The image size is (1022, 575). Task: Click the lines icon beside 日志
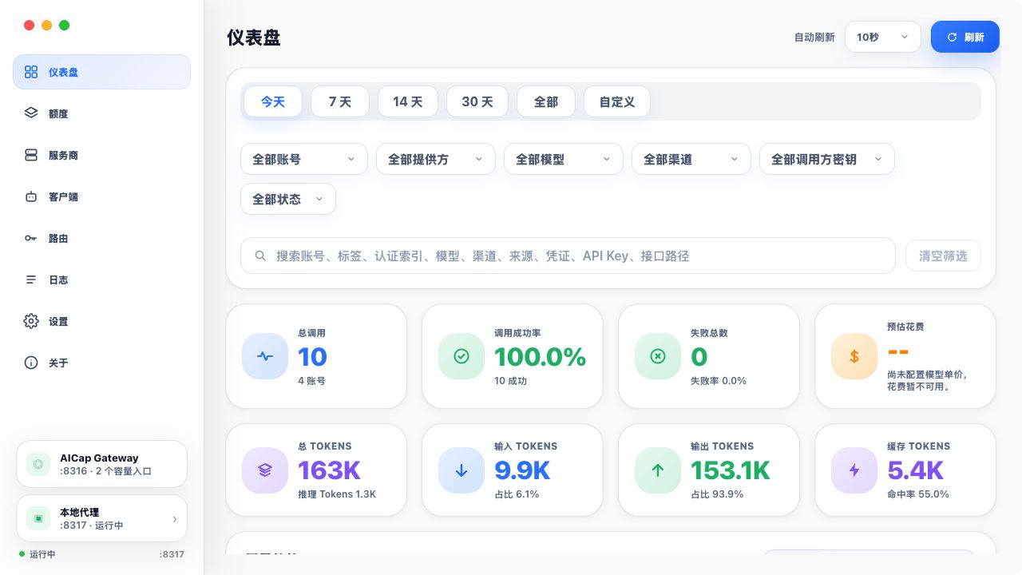pos(31,280)
